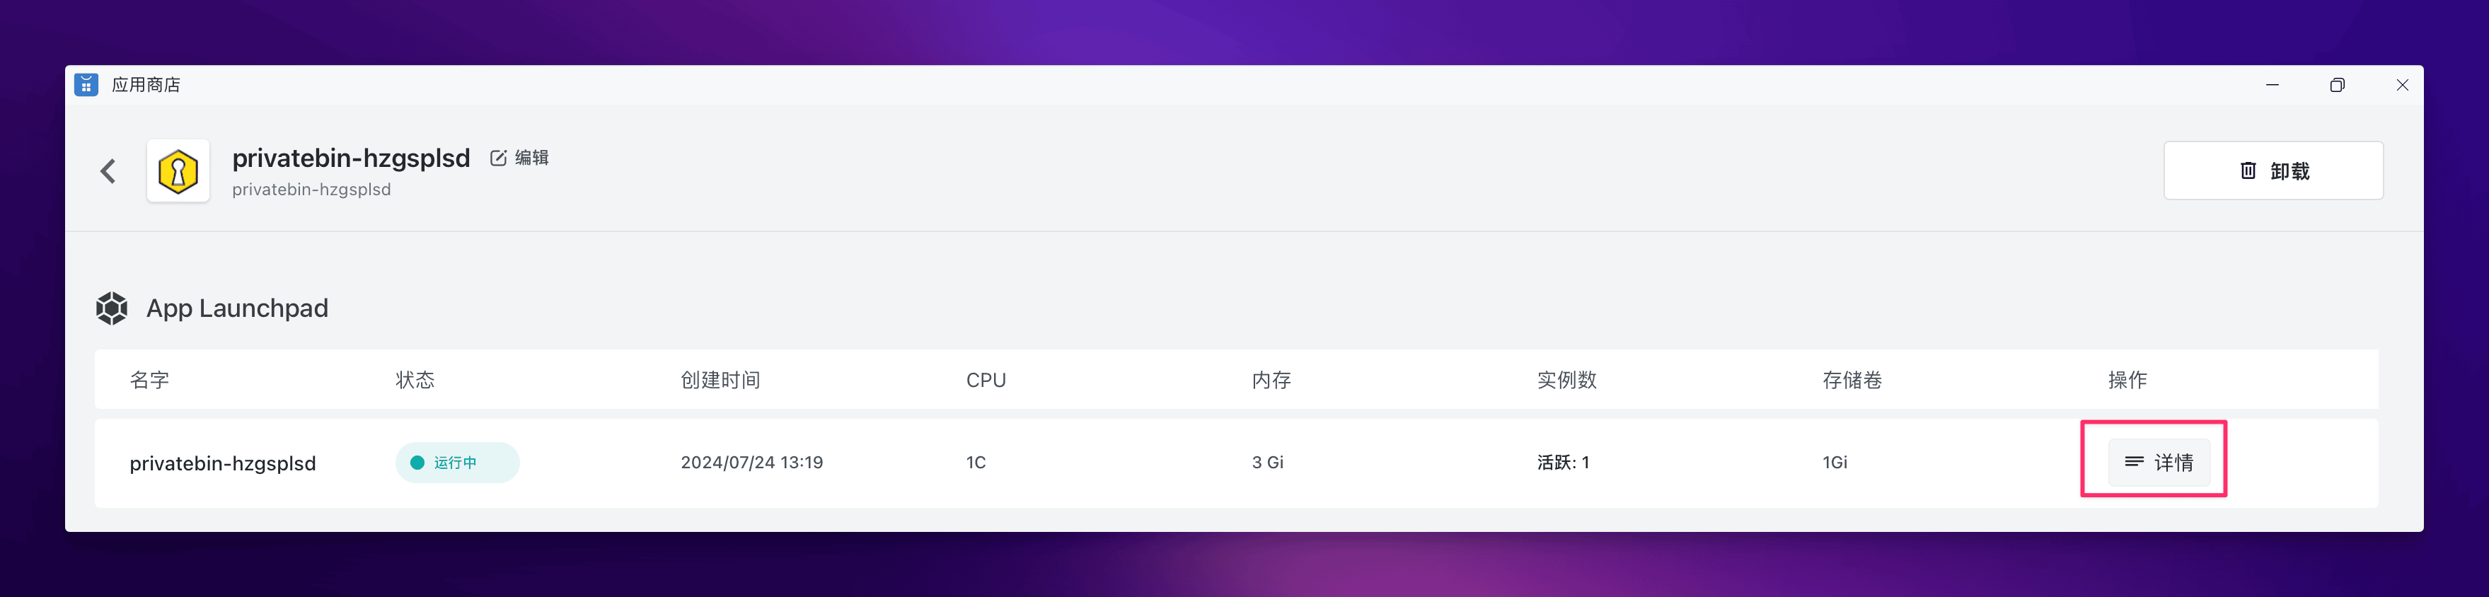The image size is (2489, 597).
Task: Click the CPU column header
Action: coord(986,380)
